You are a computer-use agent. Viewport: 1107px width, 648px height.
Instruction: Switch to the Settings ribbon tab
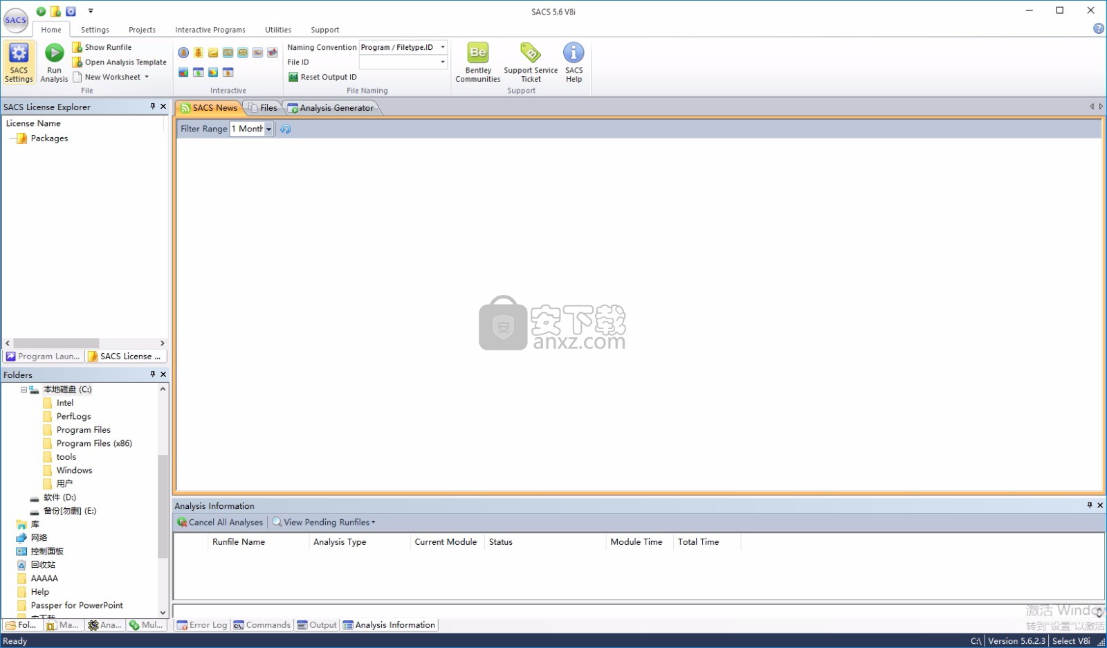tap(95, 30)
